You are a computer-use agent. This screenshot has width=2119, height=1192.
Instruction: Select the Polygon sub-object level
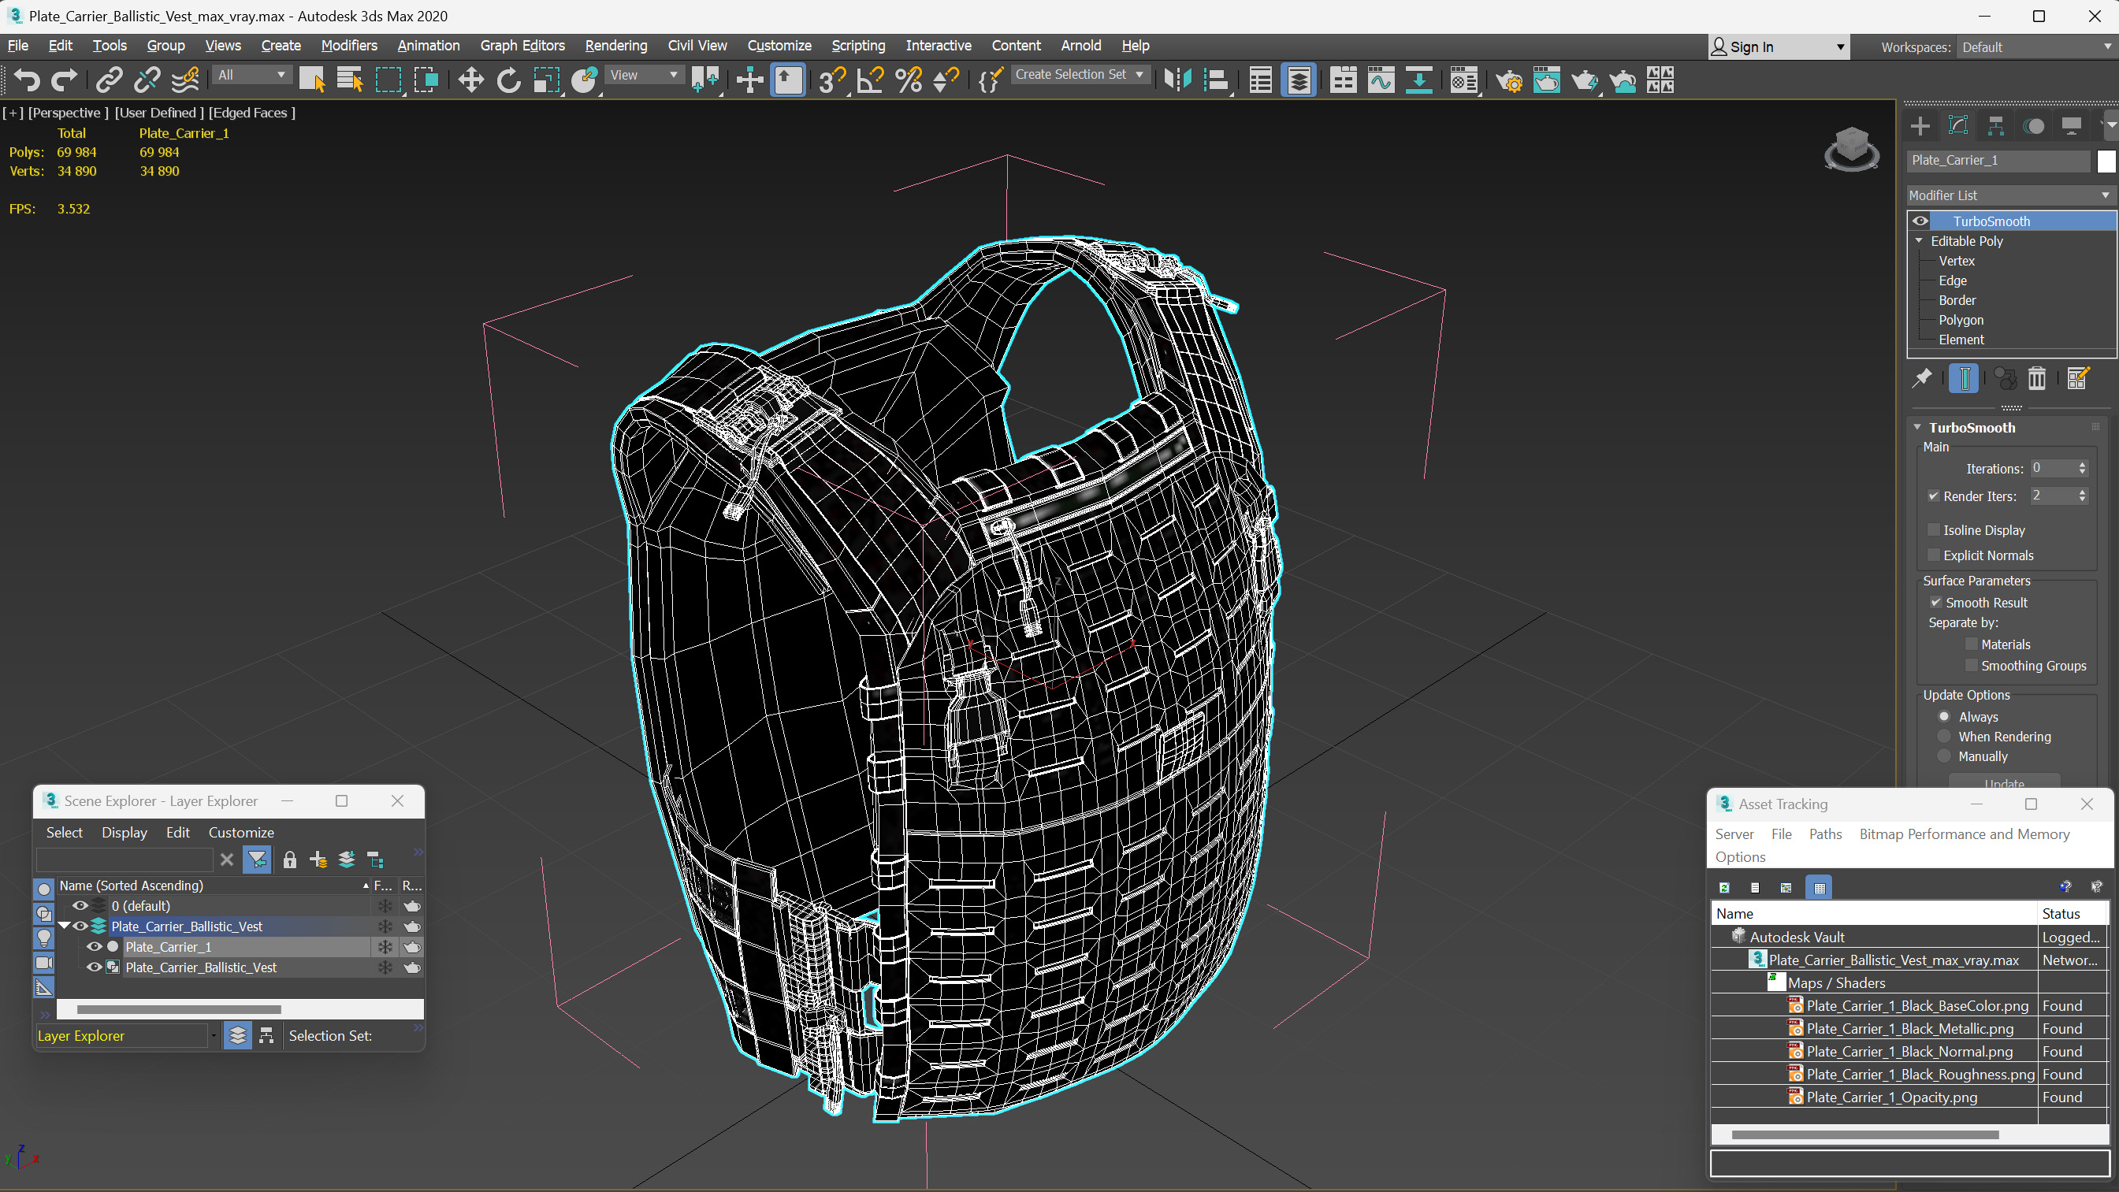coord(1961,320)
